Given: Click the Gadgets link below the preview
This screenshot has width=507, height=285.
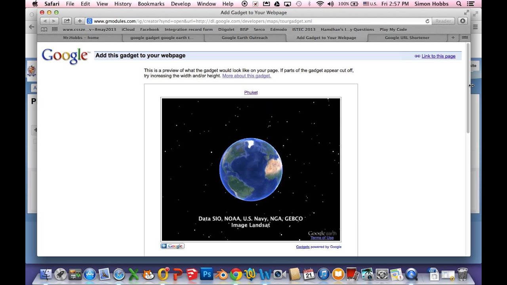Looking at the screenshot, I should pos(303,247).
